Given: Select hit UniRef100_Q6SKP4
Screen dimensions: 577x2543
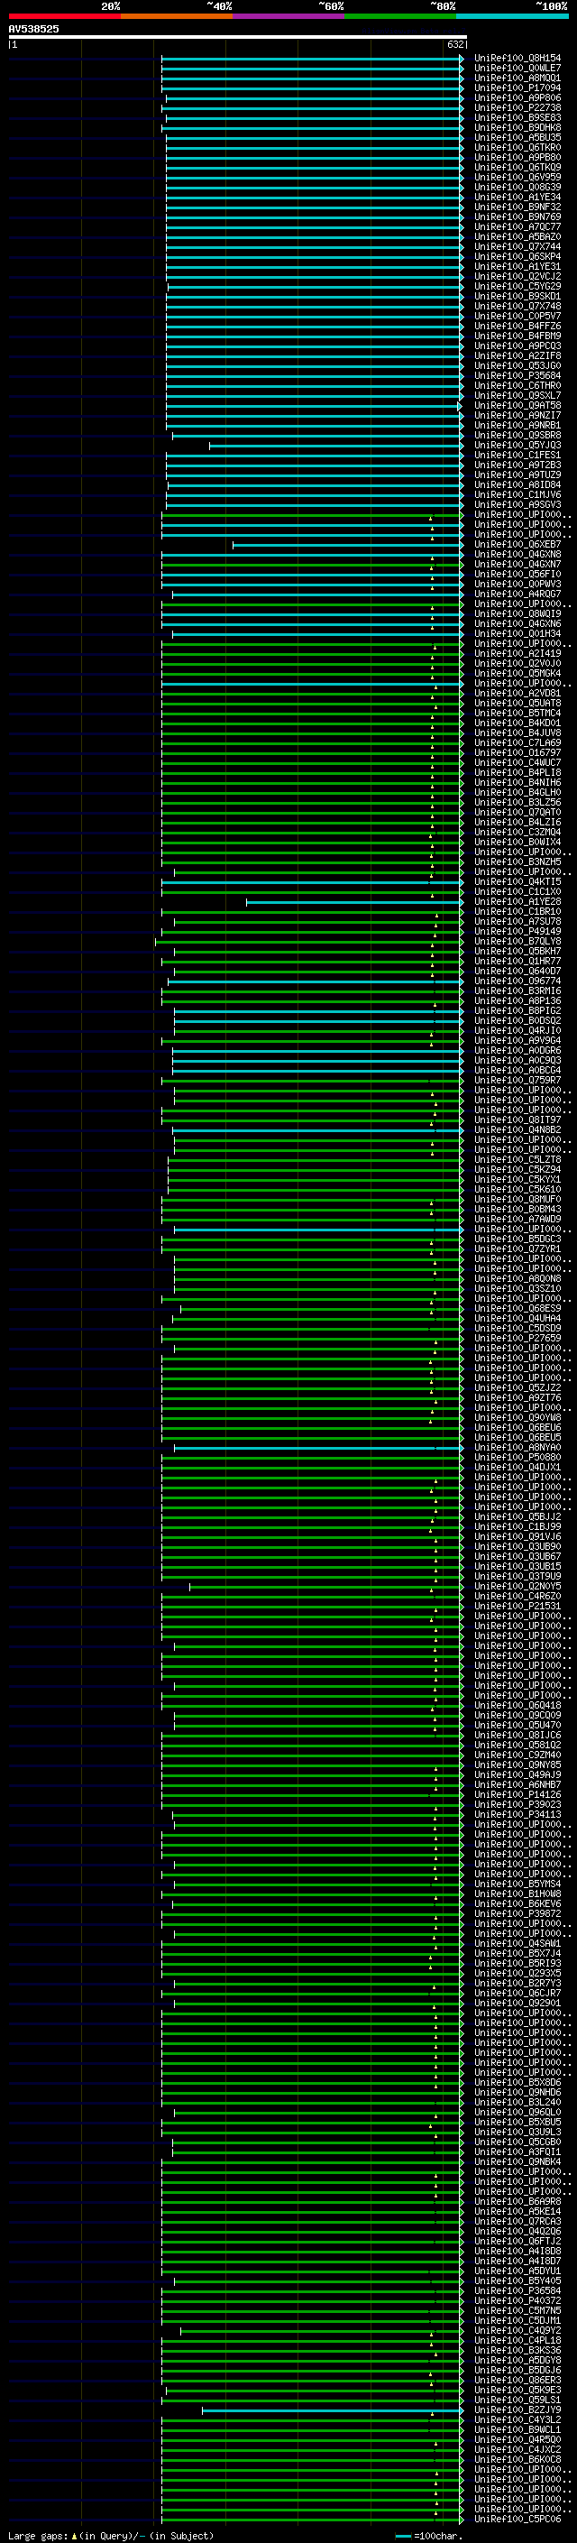Looking at the screenshot, I should tap(517, 257).
